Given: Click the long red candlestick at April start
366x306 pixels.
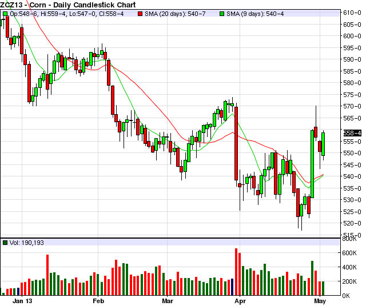Looking at the screenshot, I should tap(236, 143).
